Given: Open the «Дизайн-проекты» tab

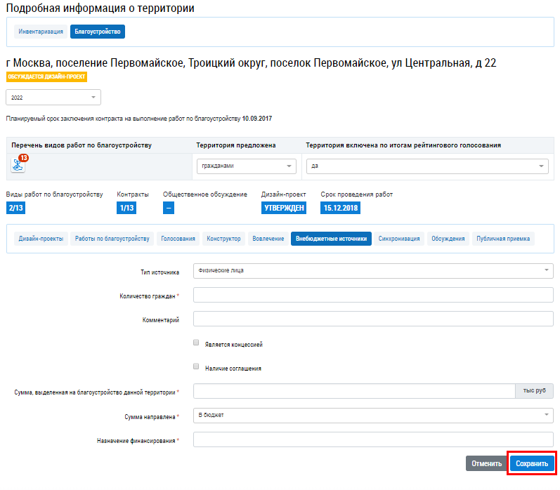Looking at the screenshot, I should coord(41,239).
